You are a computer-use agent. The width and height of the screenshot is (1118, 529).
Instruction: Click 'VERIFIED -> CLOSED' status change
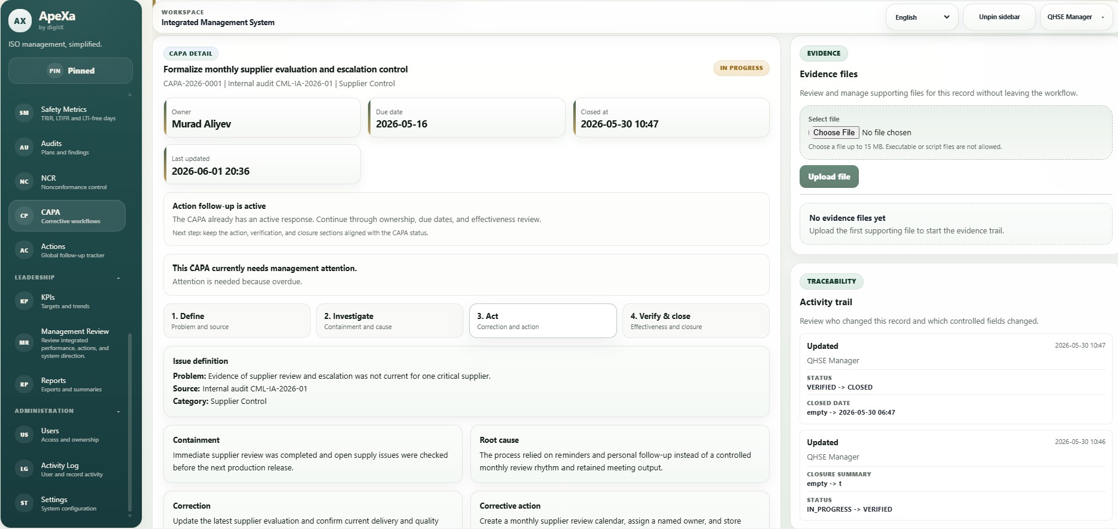coord(840,388)
